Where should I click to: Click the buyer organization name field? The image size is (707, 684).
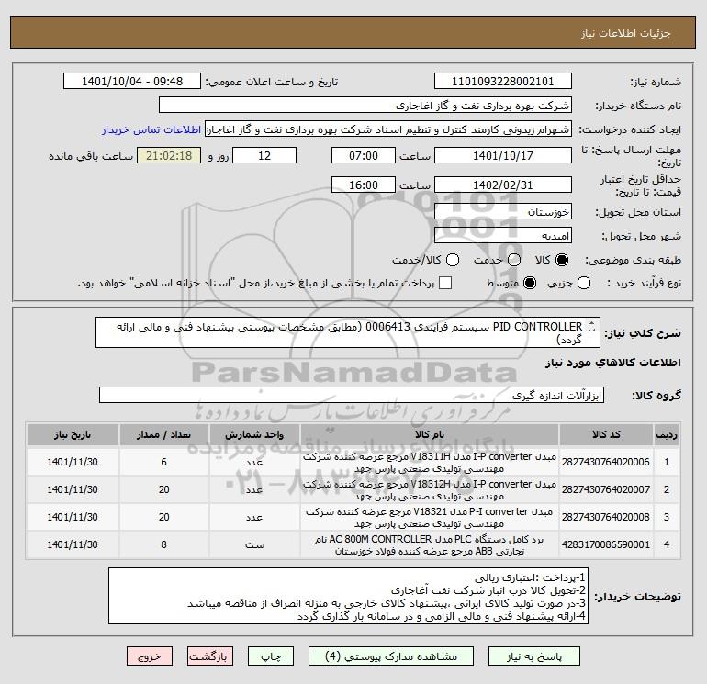[365, 105]
